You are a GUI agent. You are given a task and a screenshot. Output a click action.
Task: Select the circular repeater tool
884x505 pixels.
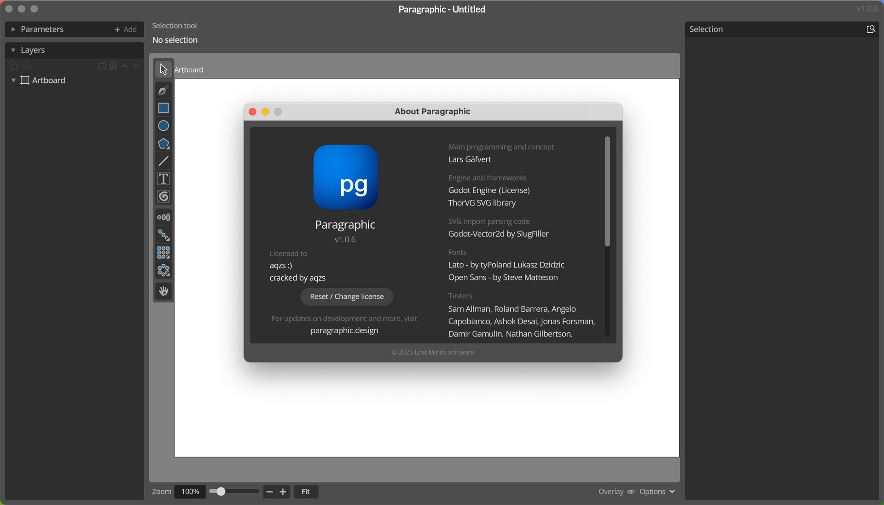[163, 271]
